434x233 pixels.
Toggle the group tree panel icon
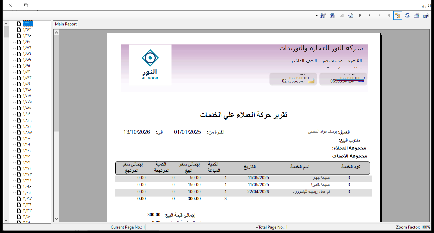[398, 15]
